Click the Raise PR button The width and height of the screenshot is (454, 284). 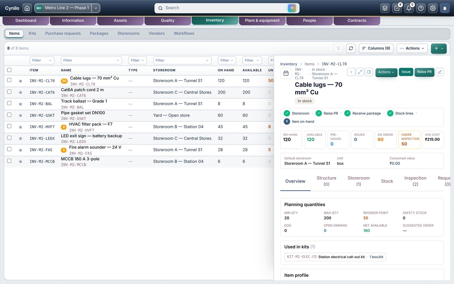(424, 72)
